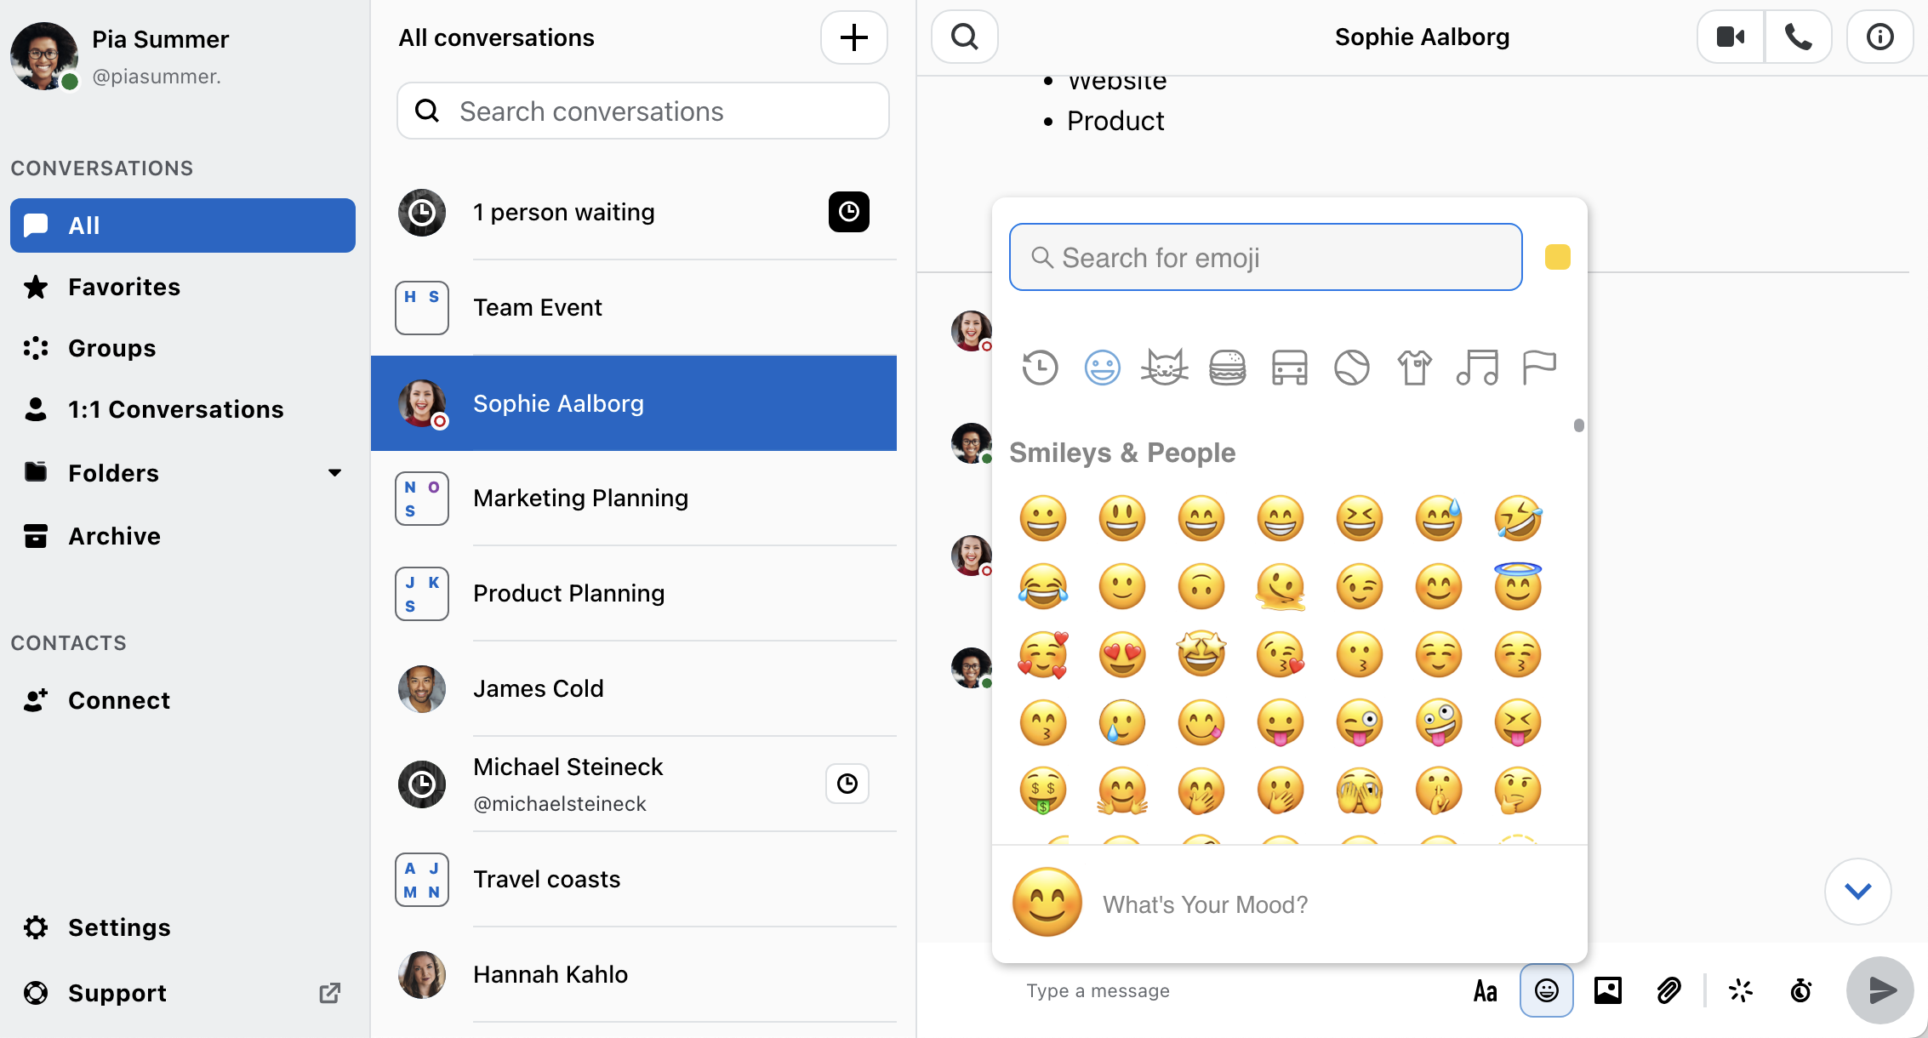Open the self-deleting message timer
The height and width of the screenshot is (1038, 1928).
pyautogui.click(x=1801, y=990)
